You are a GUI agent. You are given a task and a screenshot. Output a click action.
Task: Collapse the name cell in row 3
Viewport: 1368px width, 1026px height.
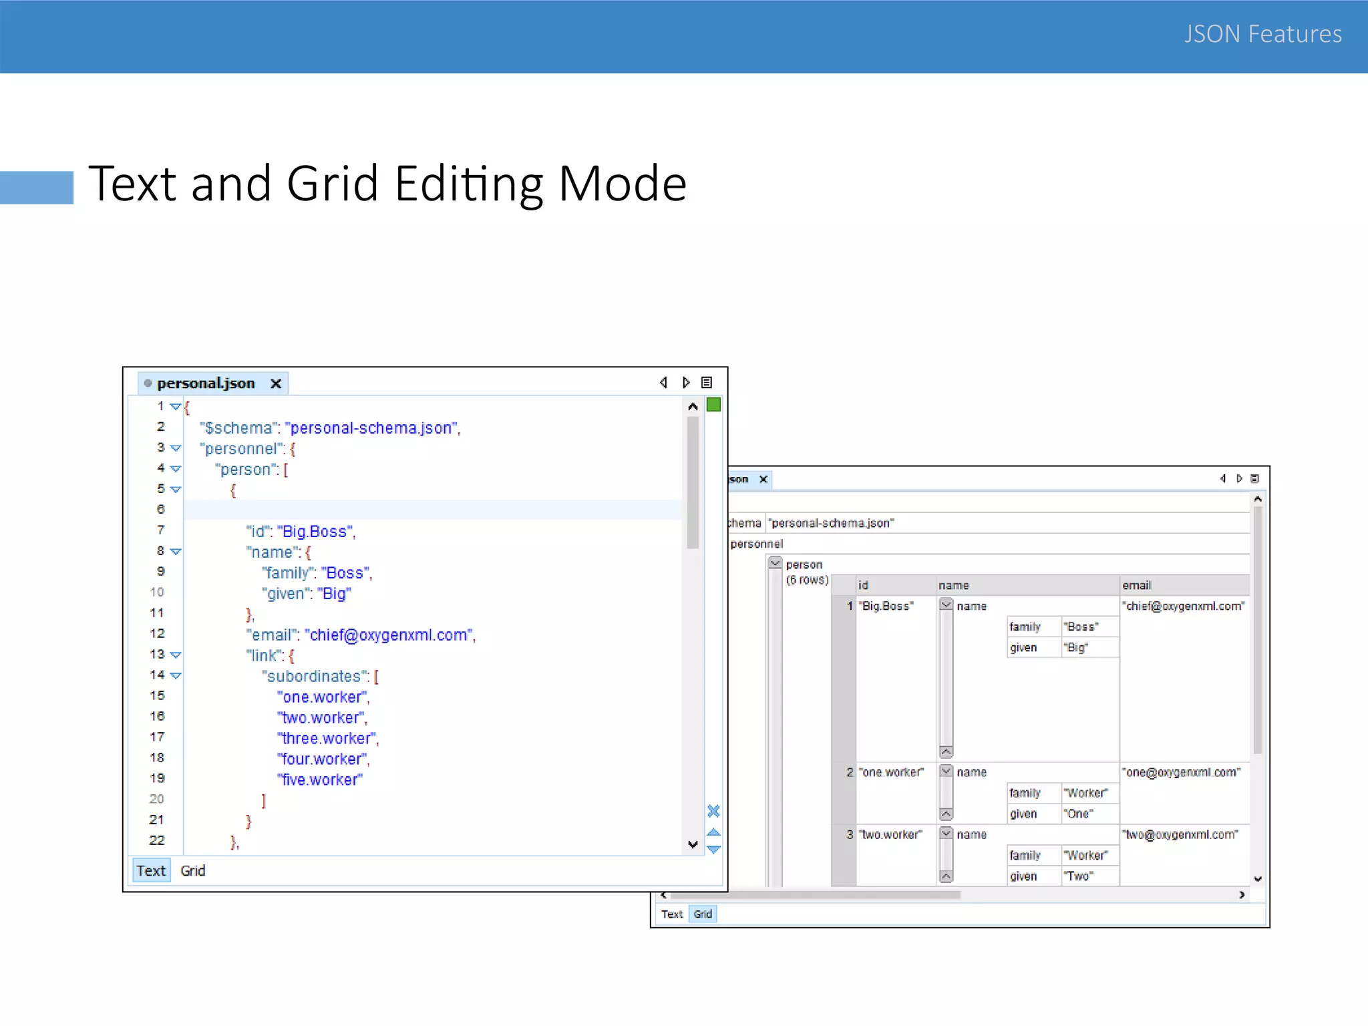(x=946, y=833)
